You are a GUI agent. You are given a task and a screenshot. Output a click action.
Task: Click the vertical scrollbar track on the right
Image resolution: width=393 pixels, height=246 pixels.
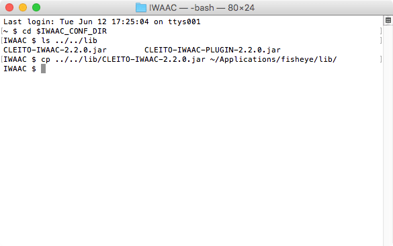point(388,135)
